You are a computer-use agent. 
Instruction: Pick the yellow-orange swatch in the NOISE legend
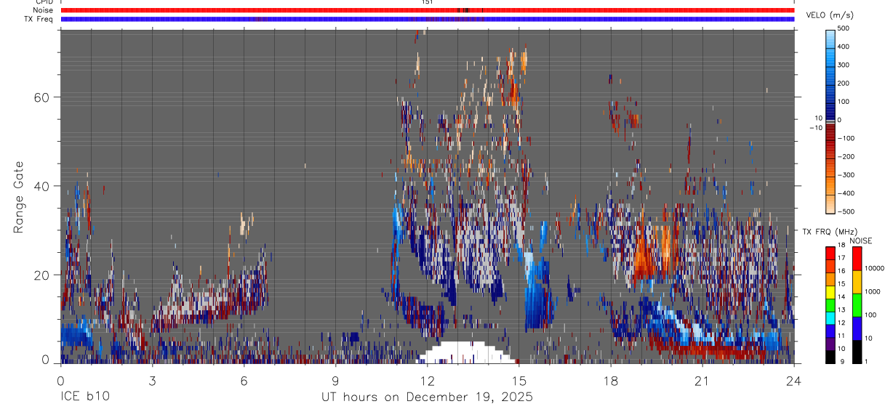pyautogui.click(x=856, y=281)
